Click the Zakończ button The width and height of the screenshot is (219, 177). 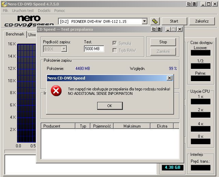point(202,21)
